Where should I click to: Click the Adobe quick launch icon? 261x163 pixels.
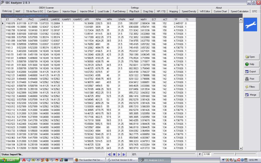[x=24, y=160]
